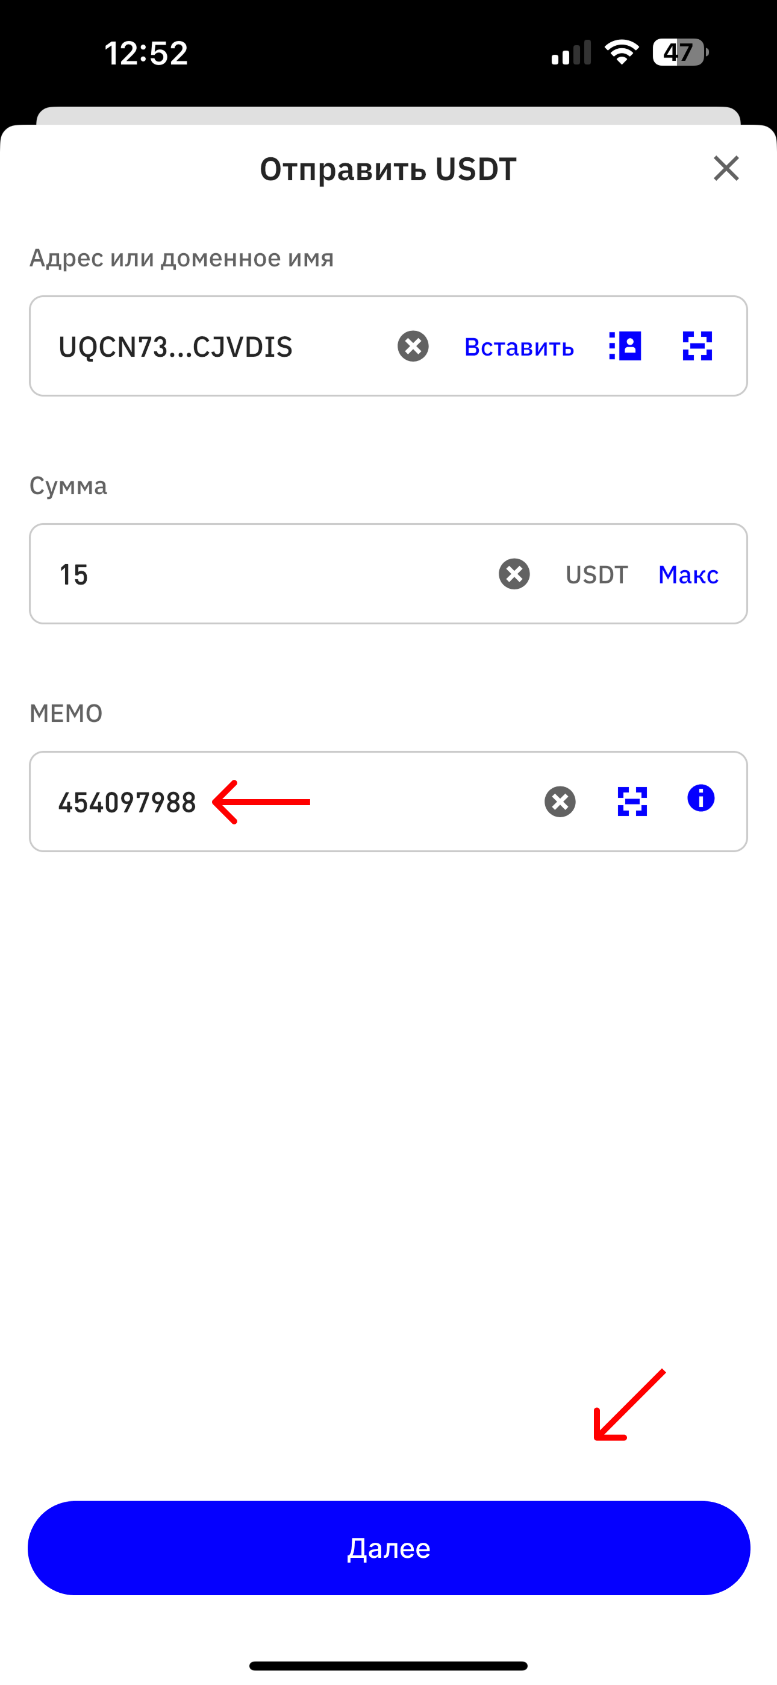Close the Отправить USDT sheet
This screenshot has height=1685, width=777.
pyautogui.click(x=726, y=168)
